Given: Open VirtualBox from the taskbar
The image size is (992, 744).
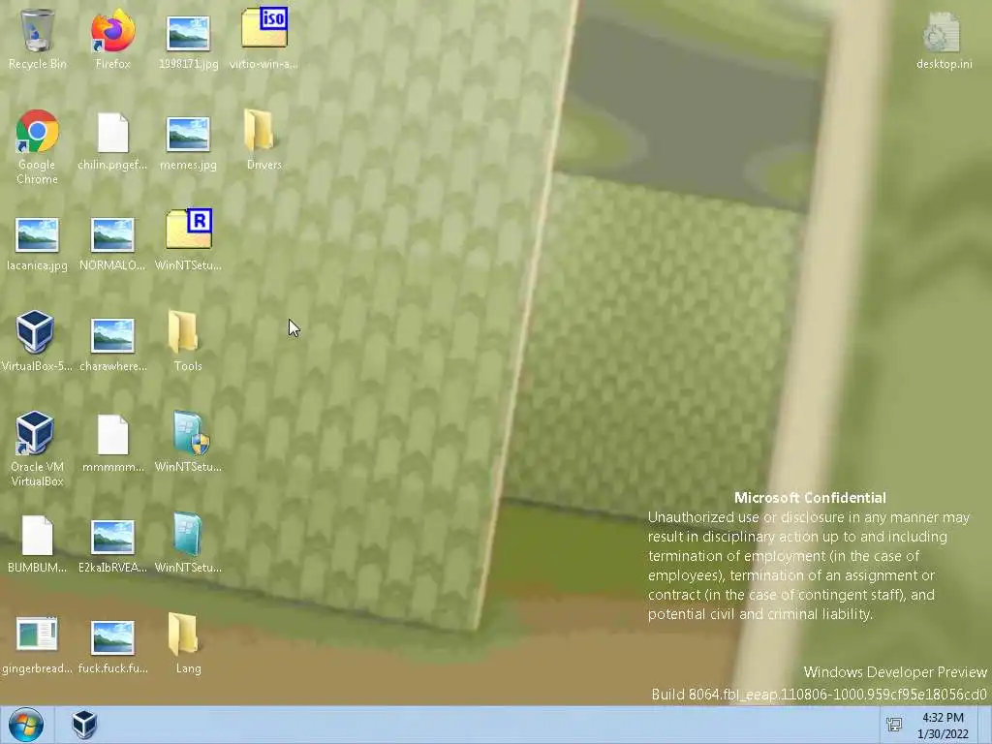Looking at the screenshot, I should point(83,725).
